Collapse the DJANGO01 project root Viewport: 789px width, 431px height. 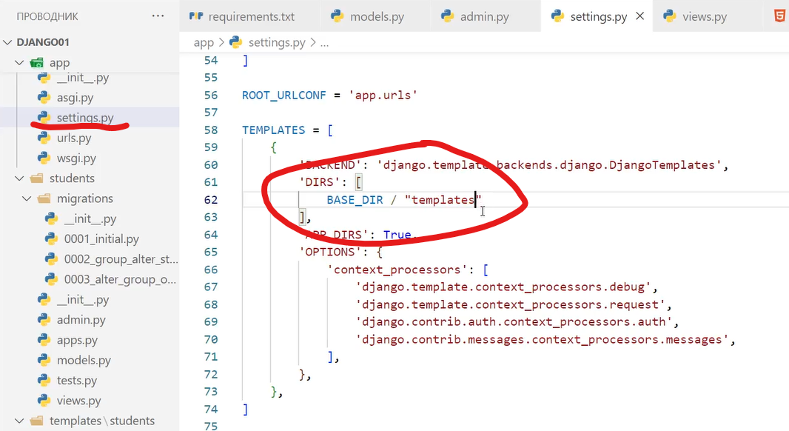tap(43, 42)
